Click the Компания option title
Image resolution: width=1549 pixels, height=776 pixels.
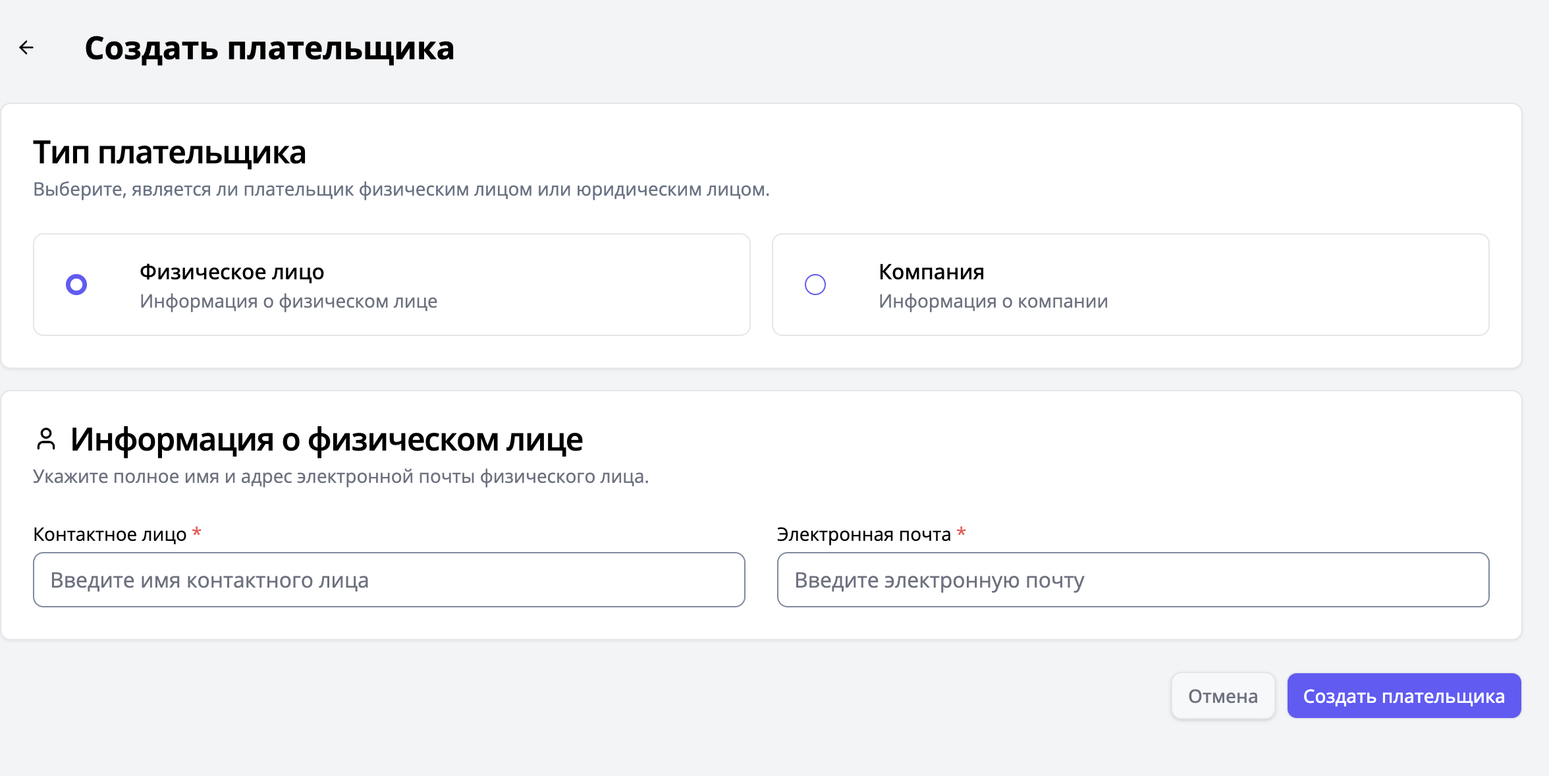pos(931,272)
